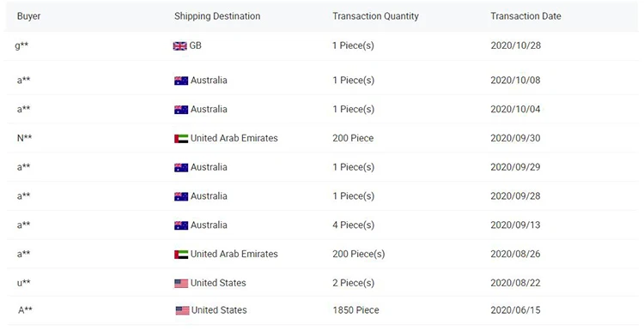
Task: Select the Shipping Destination column header
Action: 217,16
